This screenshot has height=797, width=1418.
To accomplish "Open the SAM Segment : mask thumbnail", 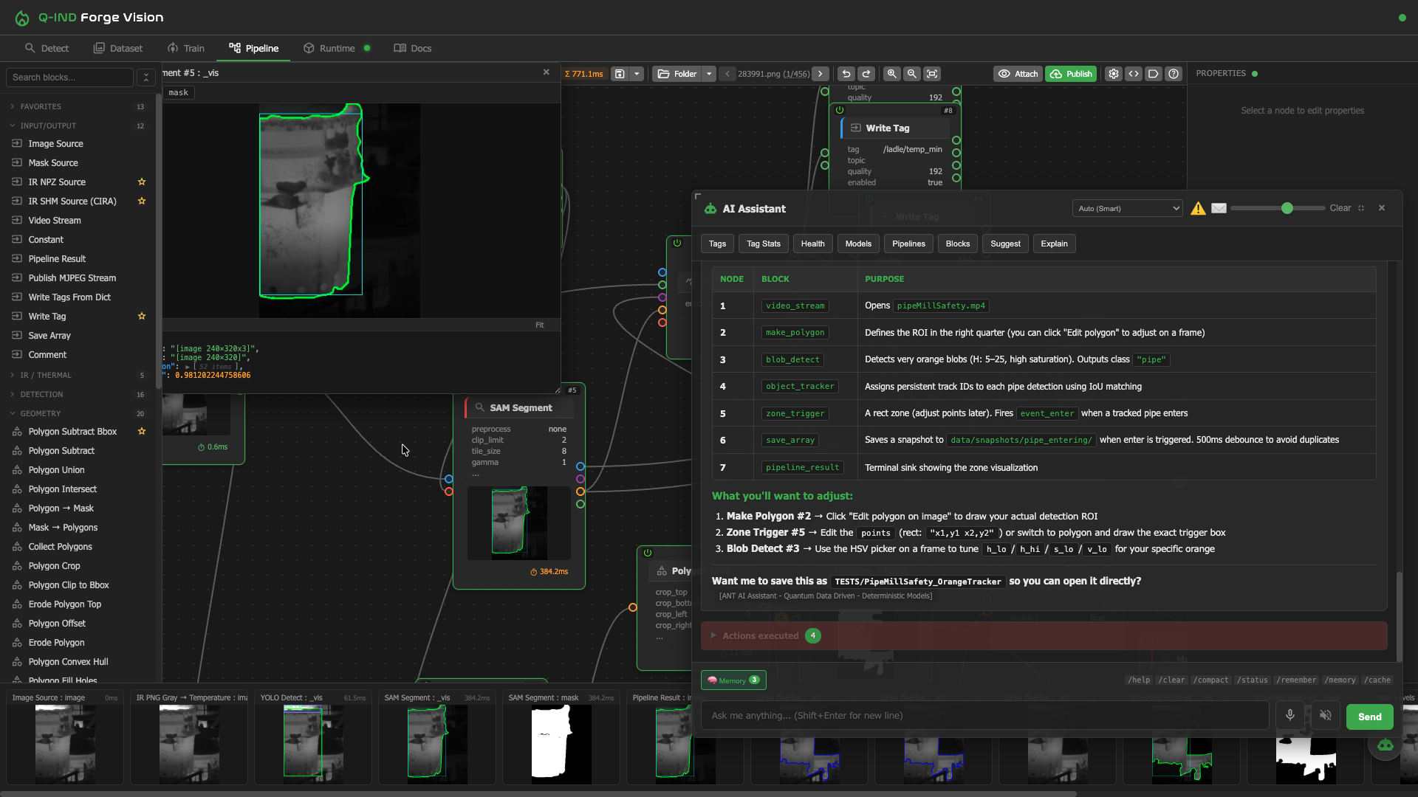I will click(561, 738).
